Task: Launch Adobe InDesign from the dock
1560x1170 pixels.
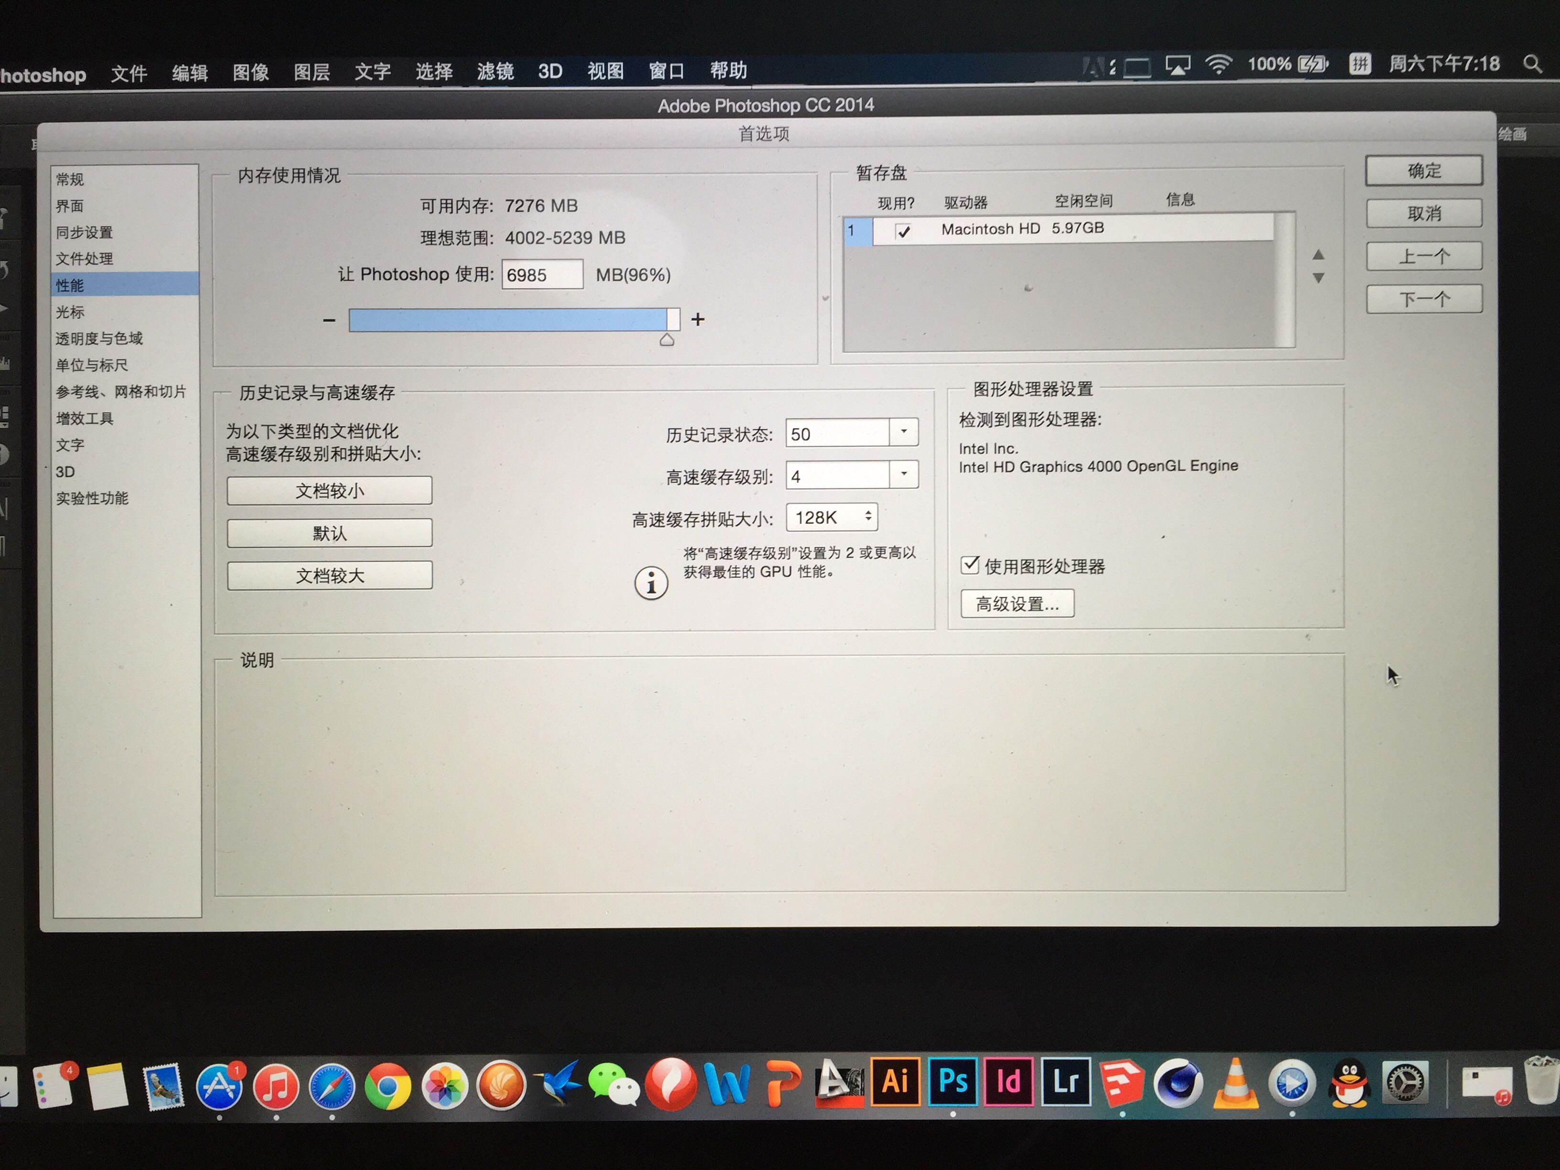Action: [1009, 1081]
